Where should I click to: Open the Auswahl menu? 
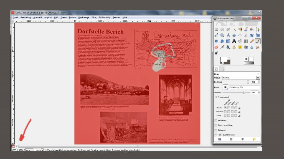[37, 17]
